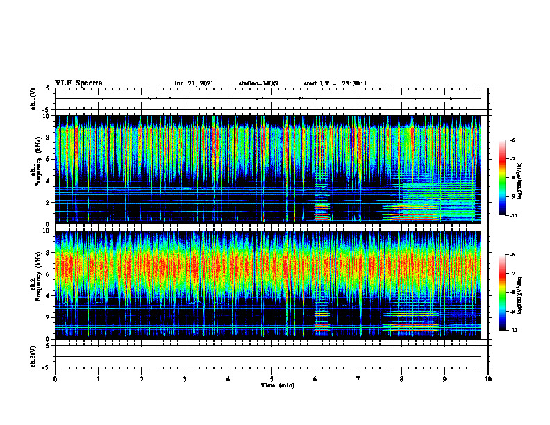Click the time-axis tick label "7"
550x425 pixels.
(x=358, y=379)
